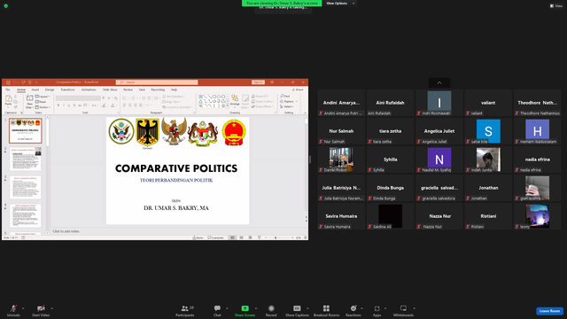Screen dimensions: 567x319
Task: Open the Participants panel
Action: coord(185,311)
